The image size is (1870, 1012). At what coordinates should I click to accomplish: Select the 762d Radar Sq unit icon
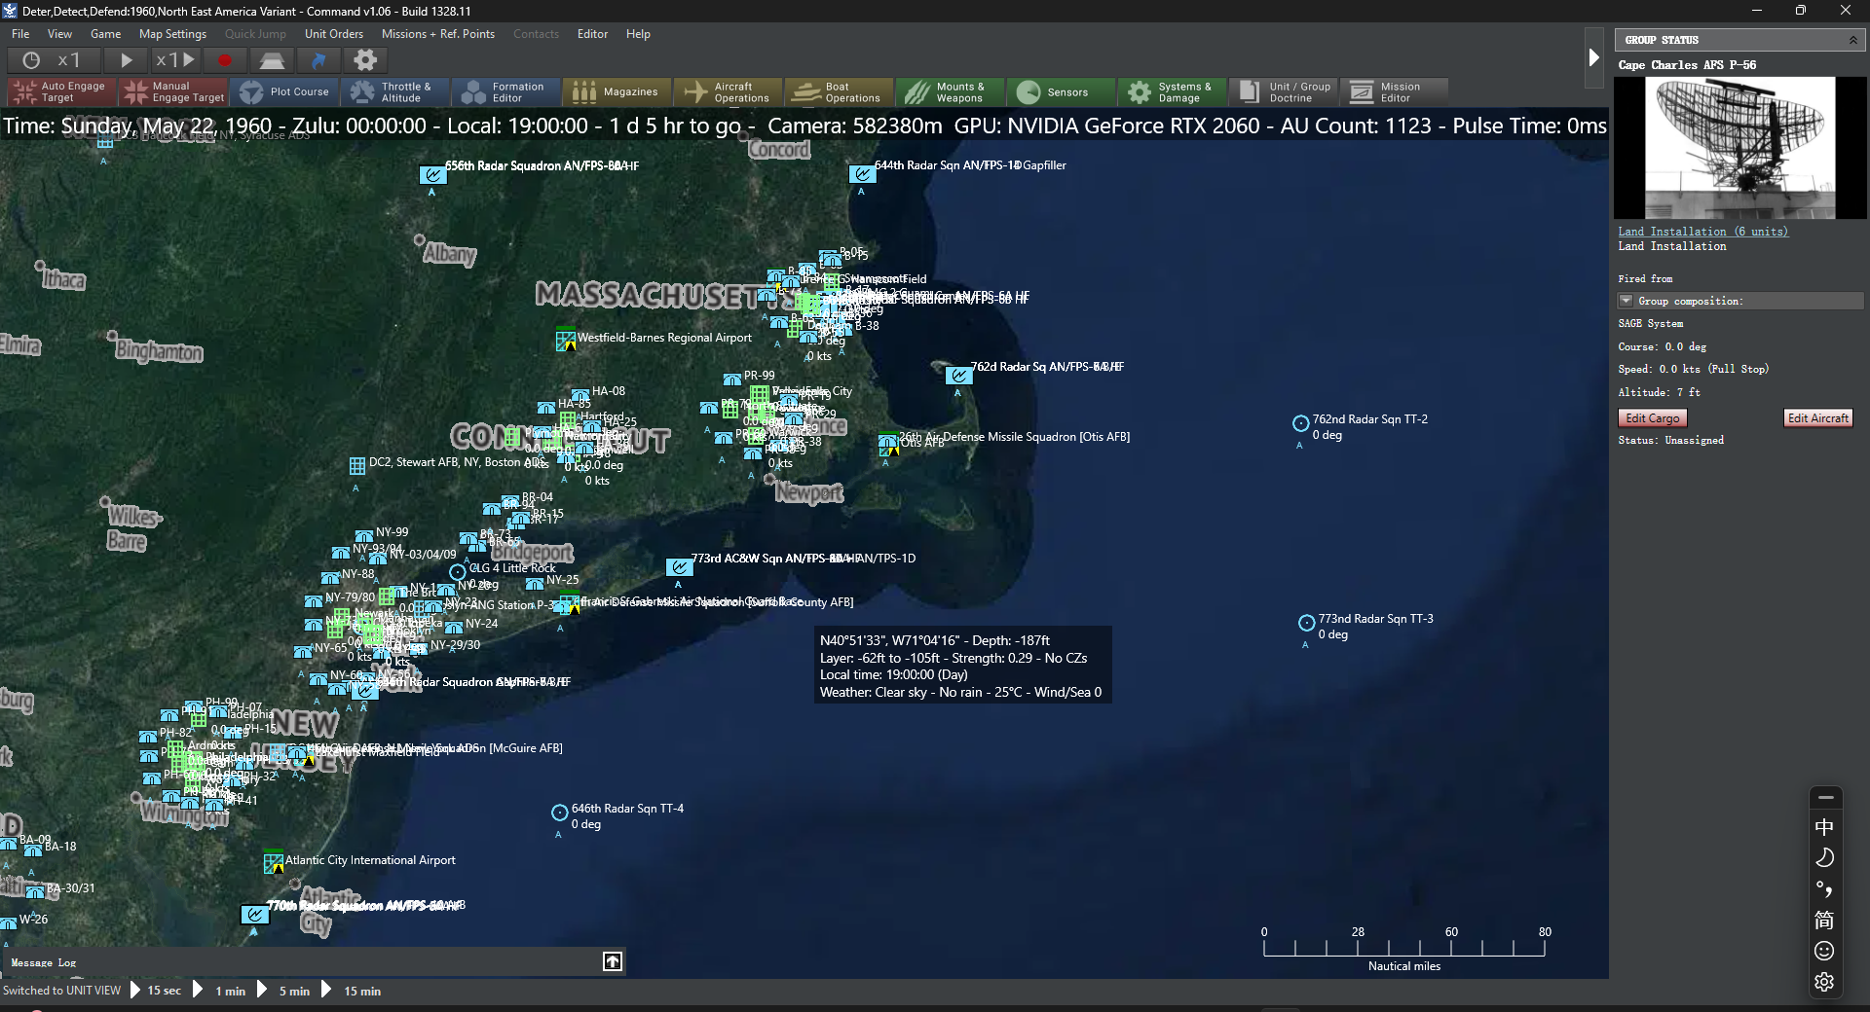[958, 376]
